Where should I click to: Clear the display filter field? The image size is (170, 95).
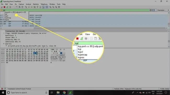click(x=150, y=10)
